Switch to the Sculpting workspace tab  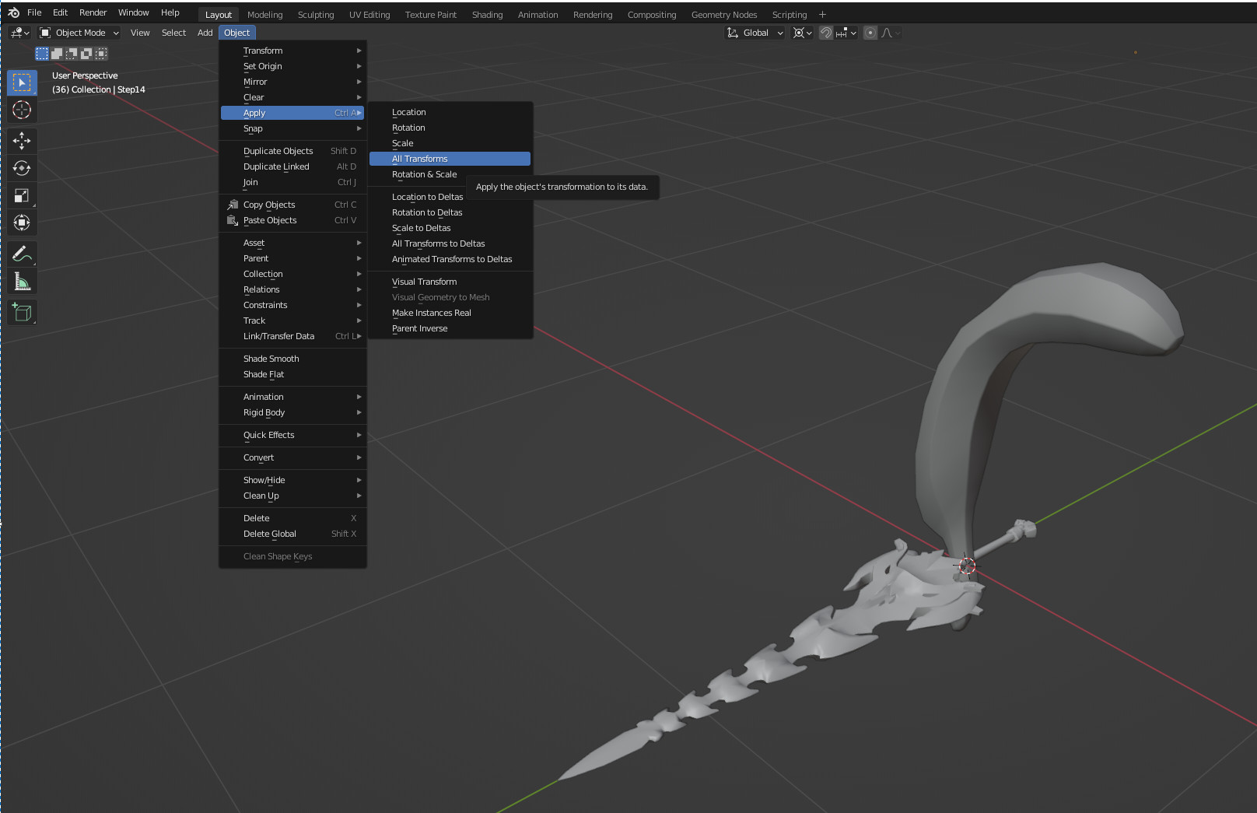tap(315, 15)
